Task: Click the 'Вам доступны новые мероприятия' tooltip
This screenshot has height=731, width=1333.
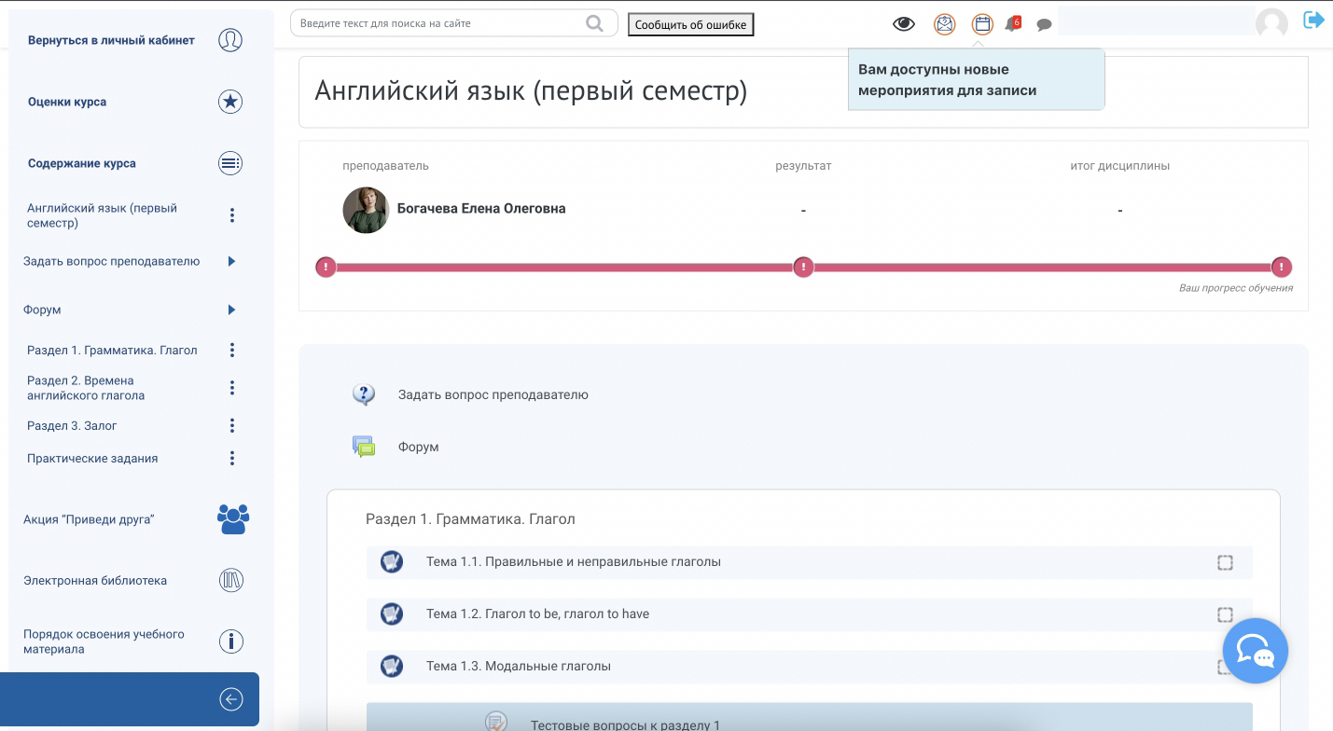Action: 976,80
